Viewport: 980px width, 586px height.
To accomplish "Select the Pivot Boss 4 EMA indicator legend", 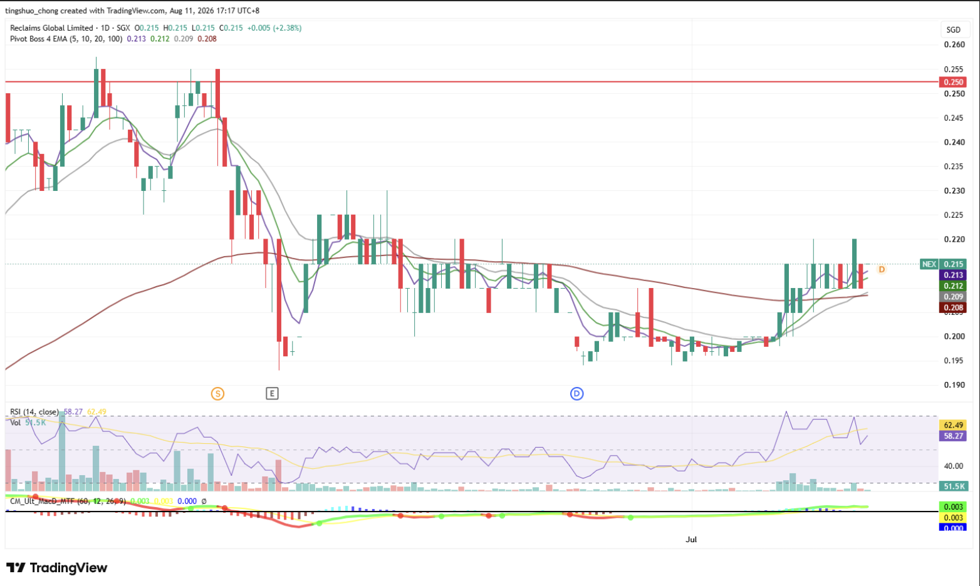I will click(x=66, y=39).
